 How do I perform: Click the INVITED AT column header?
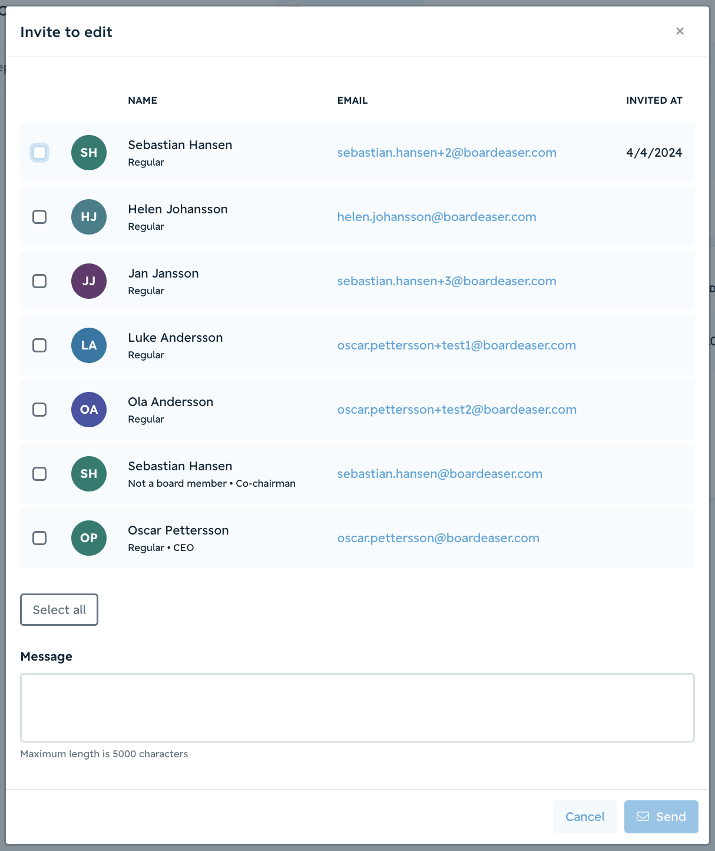click(654, 100)
